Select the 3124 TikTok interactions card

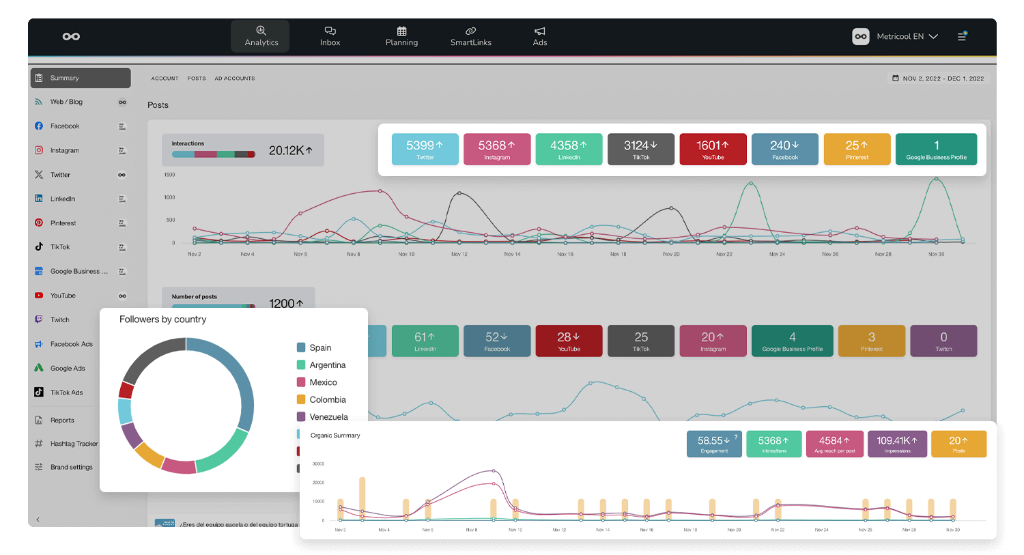coord(641,150)
